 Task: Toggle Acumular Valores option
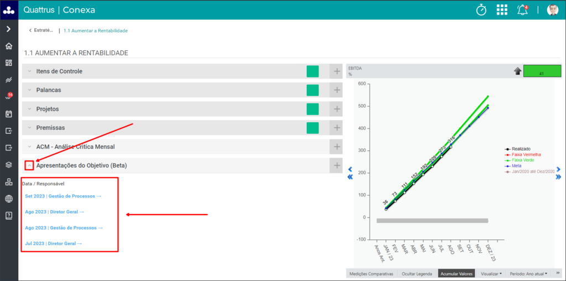(457, 274)
